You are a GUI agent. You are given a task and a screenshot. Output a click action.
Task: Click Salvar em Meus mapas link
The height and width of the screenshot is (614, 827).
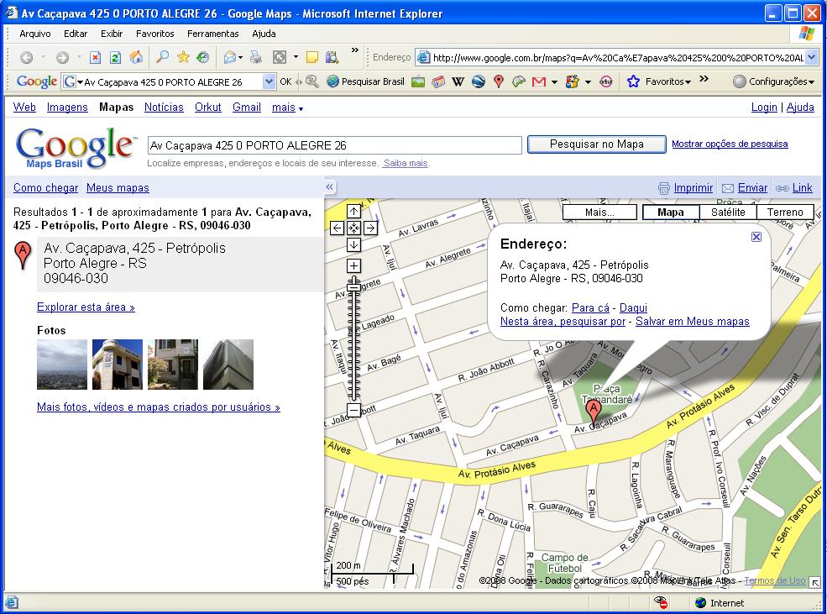(x=692, y=321)
